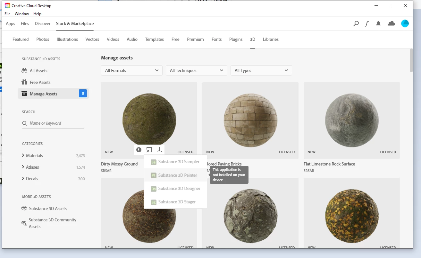421x258 pixels.
Task: Switch to the Apps tab
Action: click(11, 23)
